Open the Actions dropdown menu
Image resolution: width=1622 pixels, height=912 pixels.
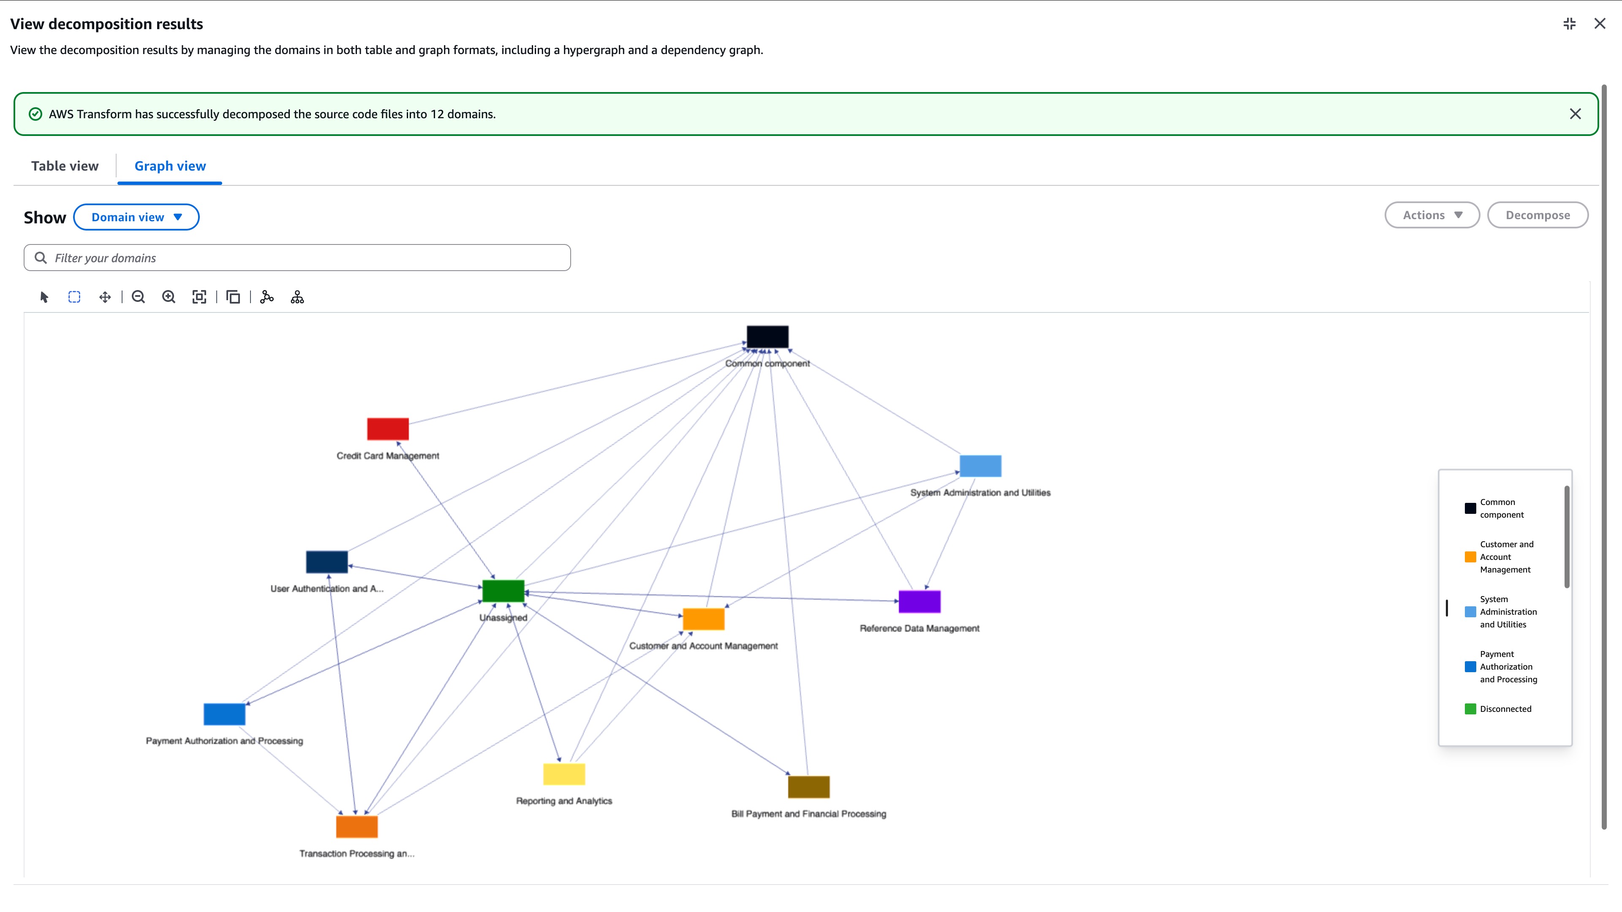pos(1432,214)
